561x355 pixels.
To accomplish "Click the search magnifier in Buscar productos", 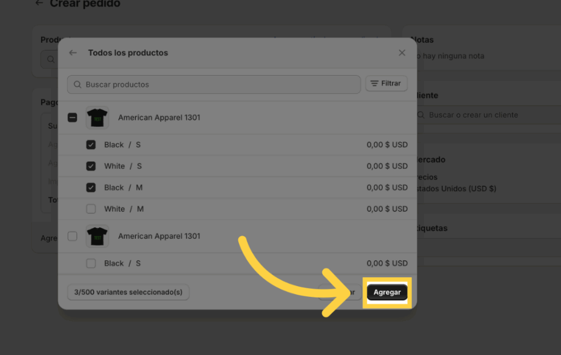I will click(77, 85).
